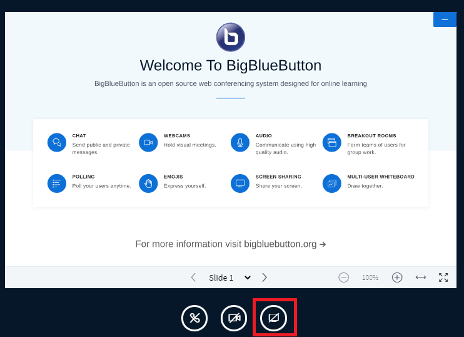The image size is (464, 337).
Task: Click the Screen Sharing monitor icon on slide
Action: click(240, 184)
